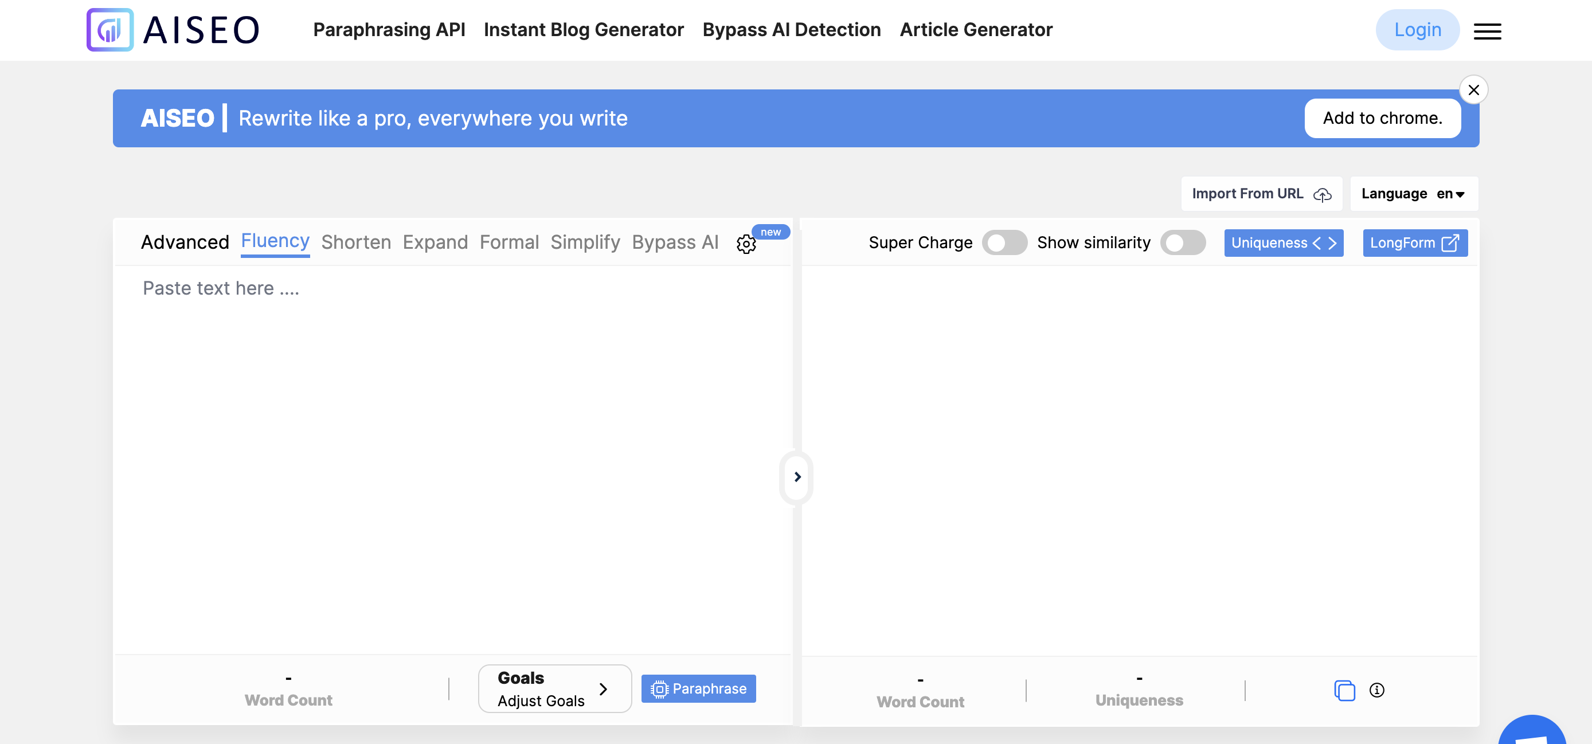This screenshot has height=744, width=1592.
Task: Expand Adjust Goals panel
Action: tap(554, 688)
